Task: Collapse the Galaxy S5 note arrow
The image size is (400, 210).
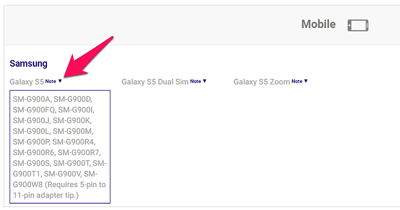Action: point(60,81)
